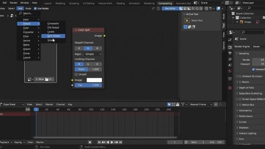Adjust the Fac slider value
This screenshot has height=149, width=265.
point(88,85)
